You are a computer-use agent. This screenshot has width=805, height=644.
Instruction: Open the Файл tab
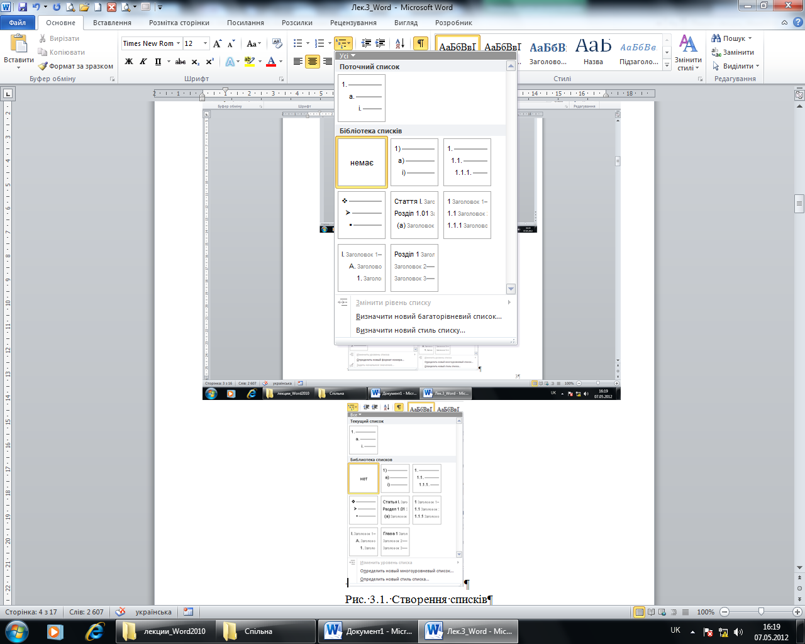click(18, 23)
